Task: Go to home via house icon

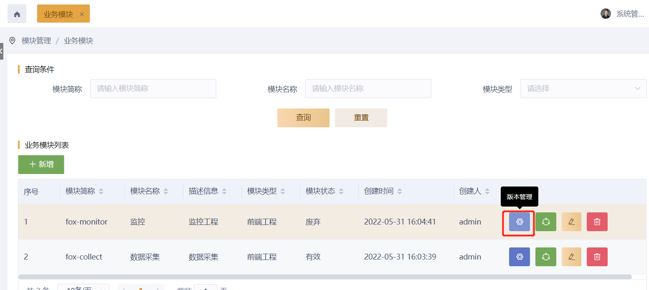Action: (x=17, y=14)
